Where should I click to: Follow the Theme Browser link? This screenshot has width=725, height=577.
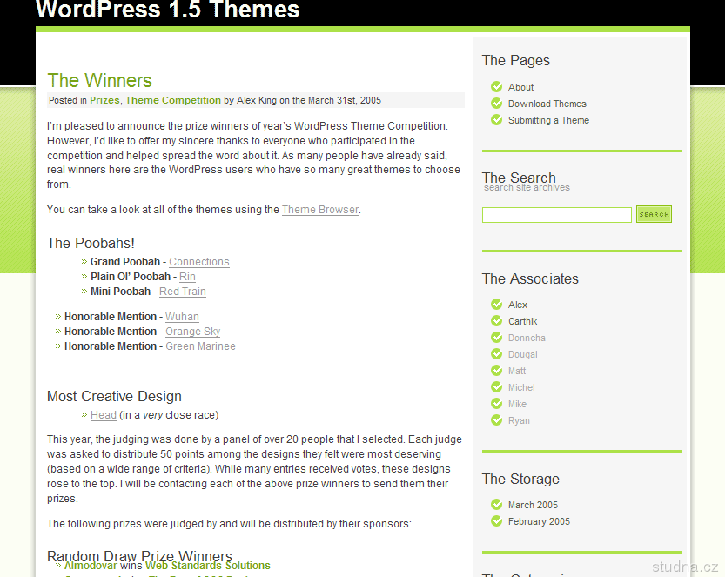[x=320, y=210]
